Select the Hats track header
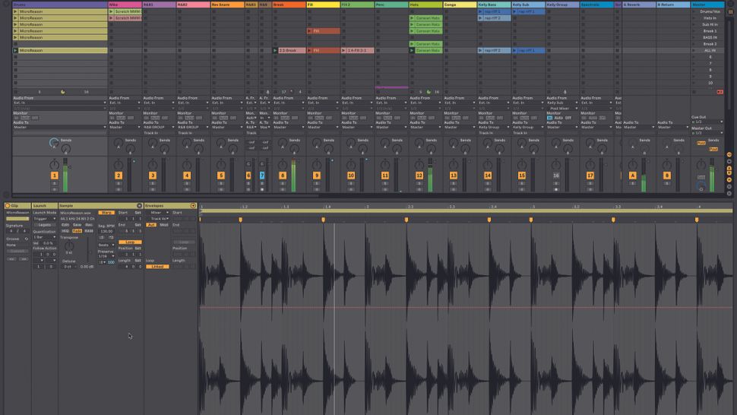 tap(425, 5)
